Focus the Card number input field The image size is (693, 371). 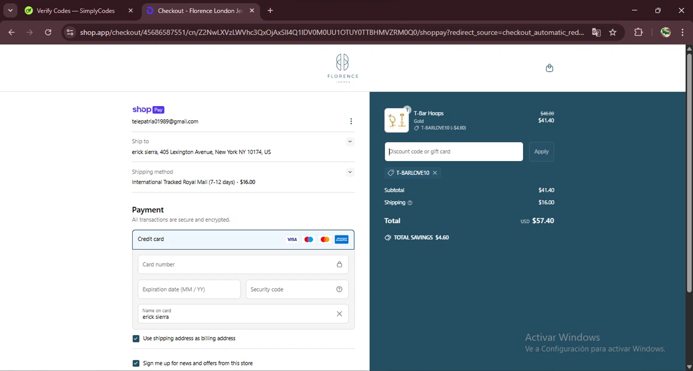coord(243,264)
